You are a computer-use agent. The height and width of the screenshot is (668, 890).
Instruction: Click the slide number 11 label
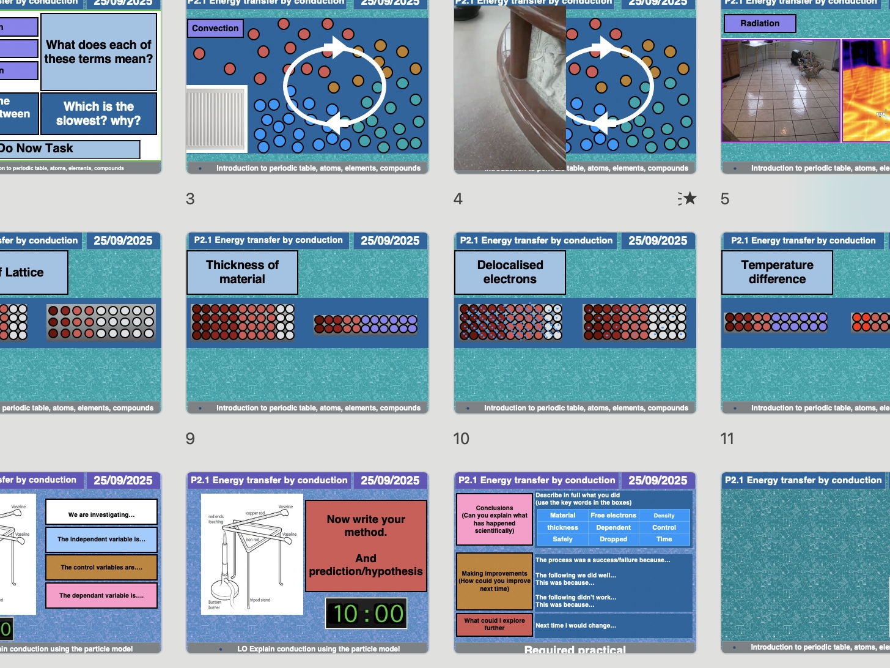pos(727,439)
